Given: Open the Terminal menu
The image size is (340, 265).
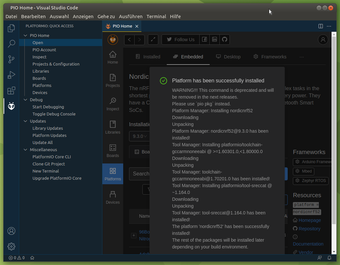Looking at the screenshot, I should [156, 17].
